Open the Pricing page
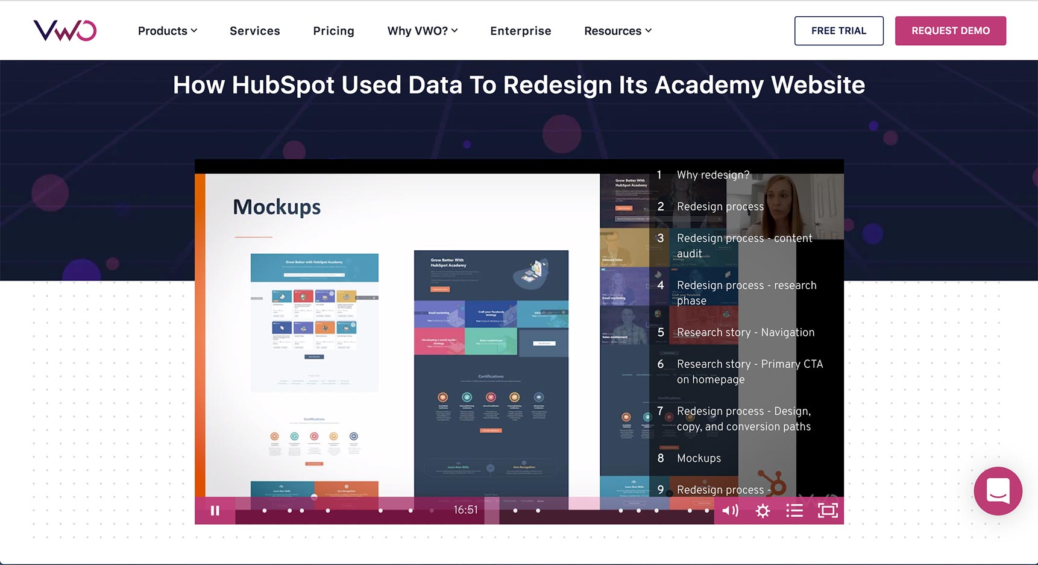 tap(333, 31)
